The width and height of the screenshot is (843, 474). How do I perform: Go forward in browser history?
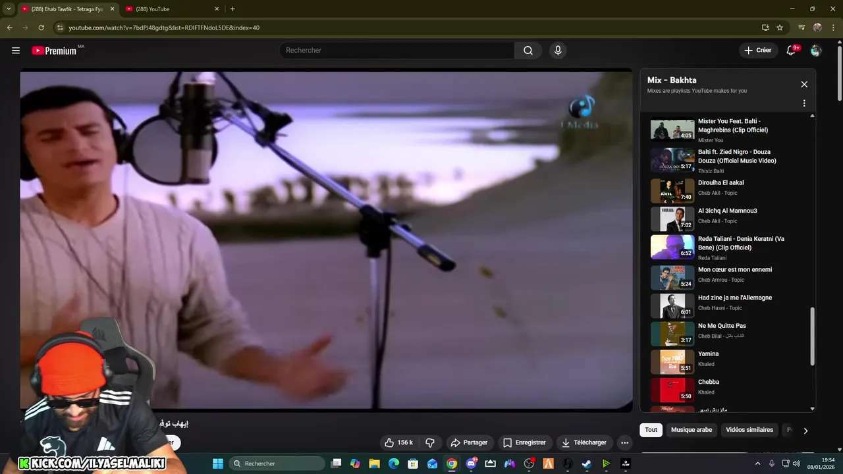click(x=25, y=28)
